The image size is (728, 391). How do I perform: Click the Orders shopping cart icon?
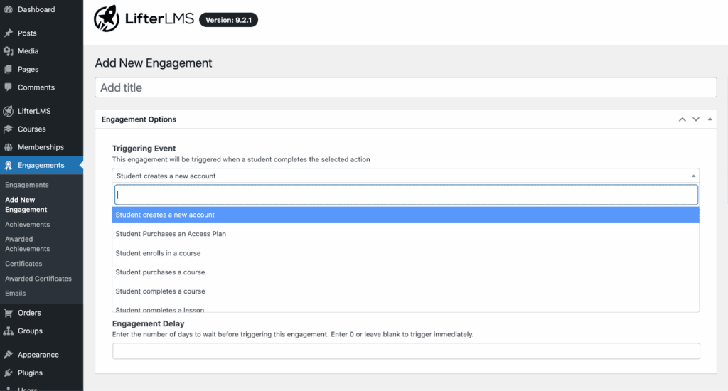coord(8,313)
